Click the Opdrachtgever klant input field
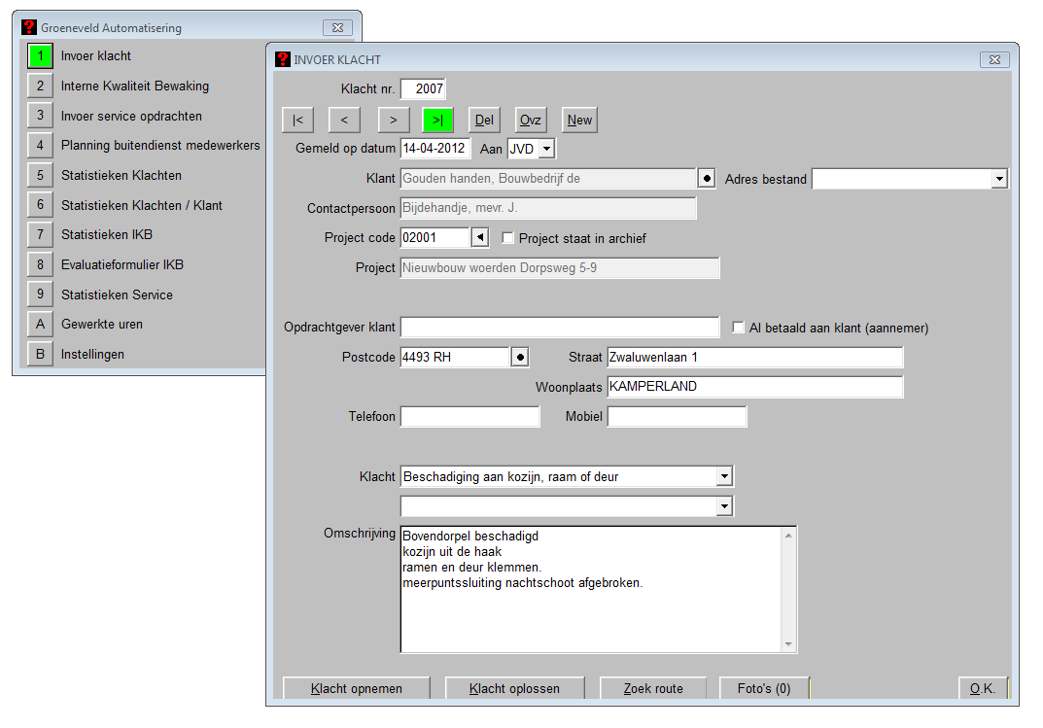This screenshot has width=1043, height=728. [559, 328]
